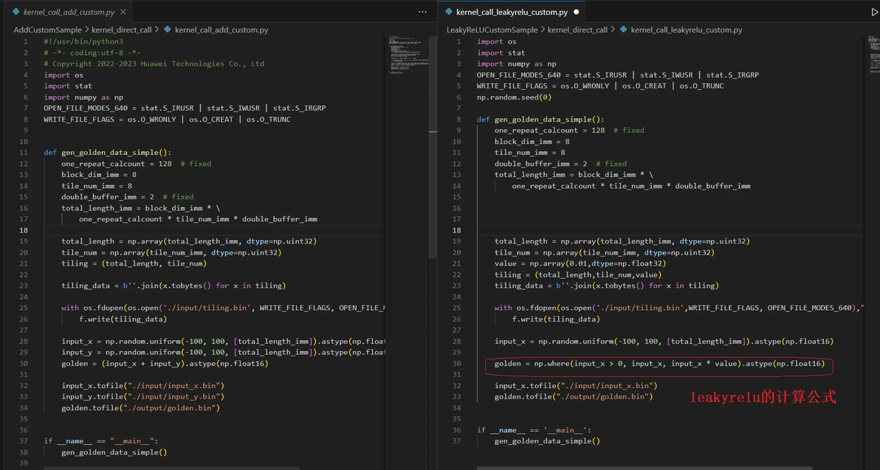This screenshot has width=880, height=470.
Task: Switch to the kernel_call_add_custom.py tab
Action: [x=69, y=11]
